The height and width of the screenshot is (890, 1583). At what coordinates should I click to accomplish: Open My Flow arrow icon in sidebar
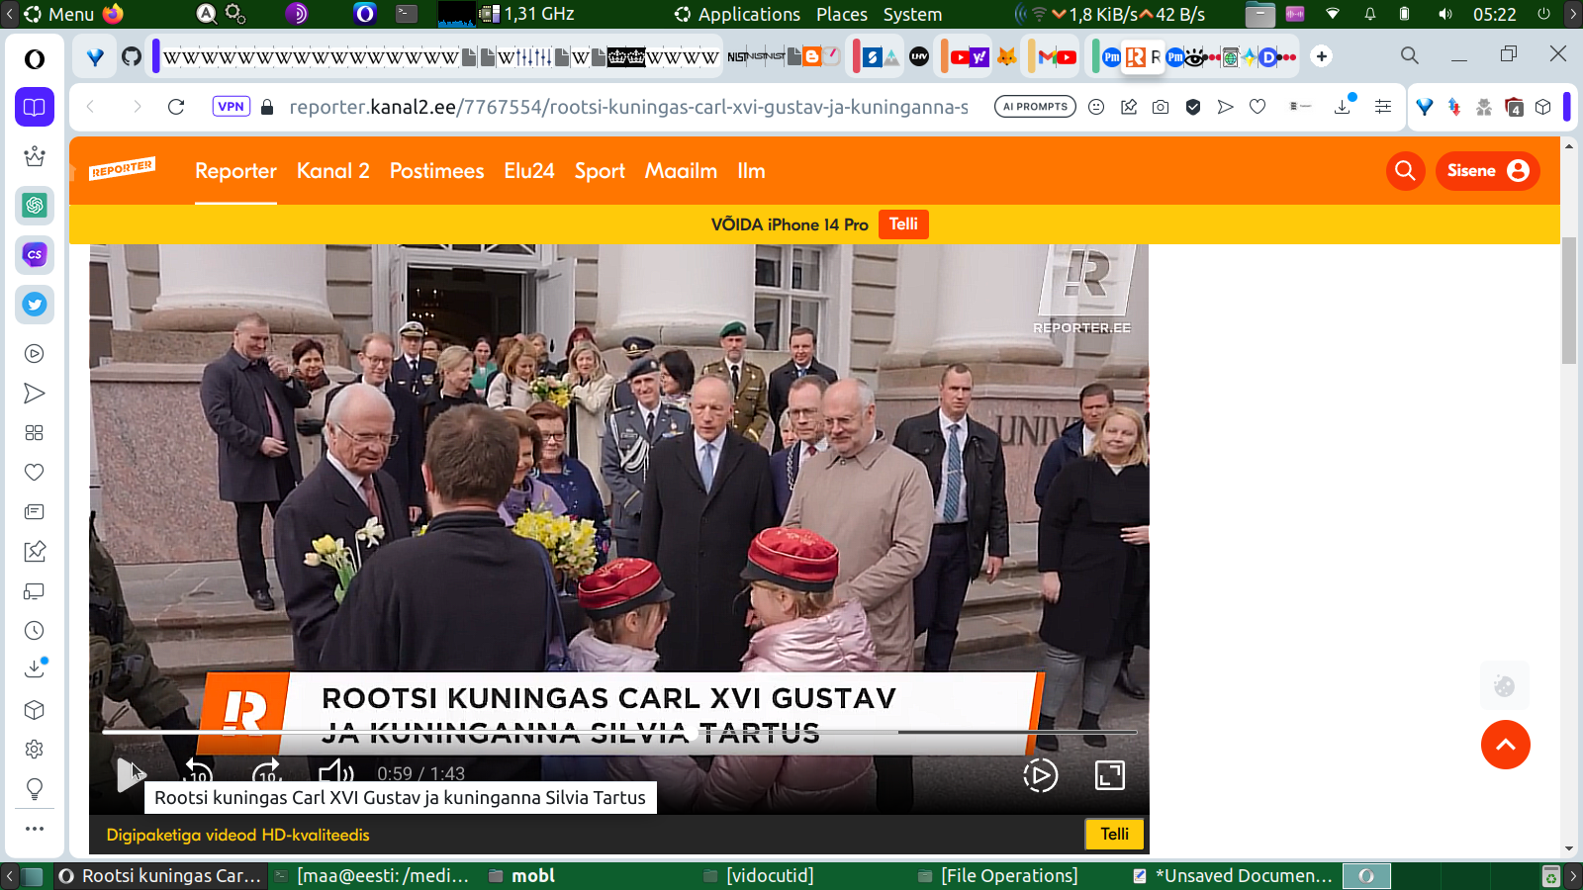35,394
